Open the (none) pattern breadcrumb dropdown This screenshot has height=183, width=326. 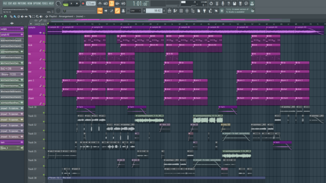80,16
